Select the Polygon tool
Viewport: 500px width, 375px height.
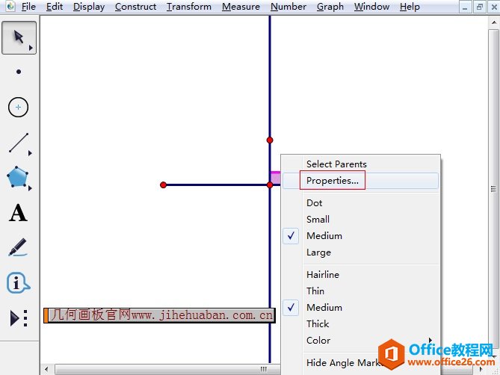pos(17,177)
